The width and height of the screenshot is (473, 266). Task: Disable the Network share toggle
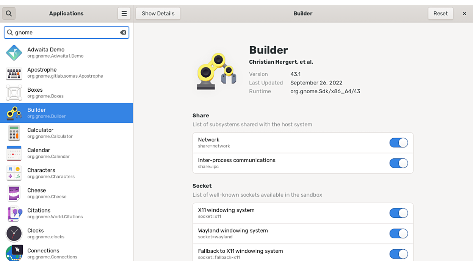coord(398,143)
